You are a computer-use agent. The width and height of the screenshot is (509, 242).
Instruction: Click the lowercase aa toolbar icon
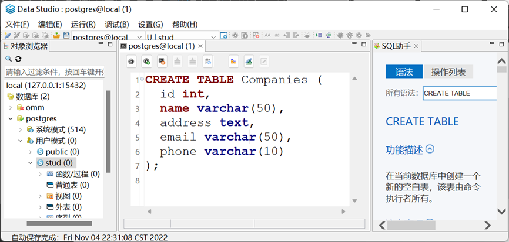(x=277, y=35)
